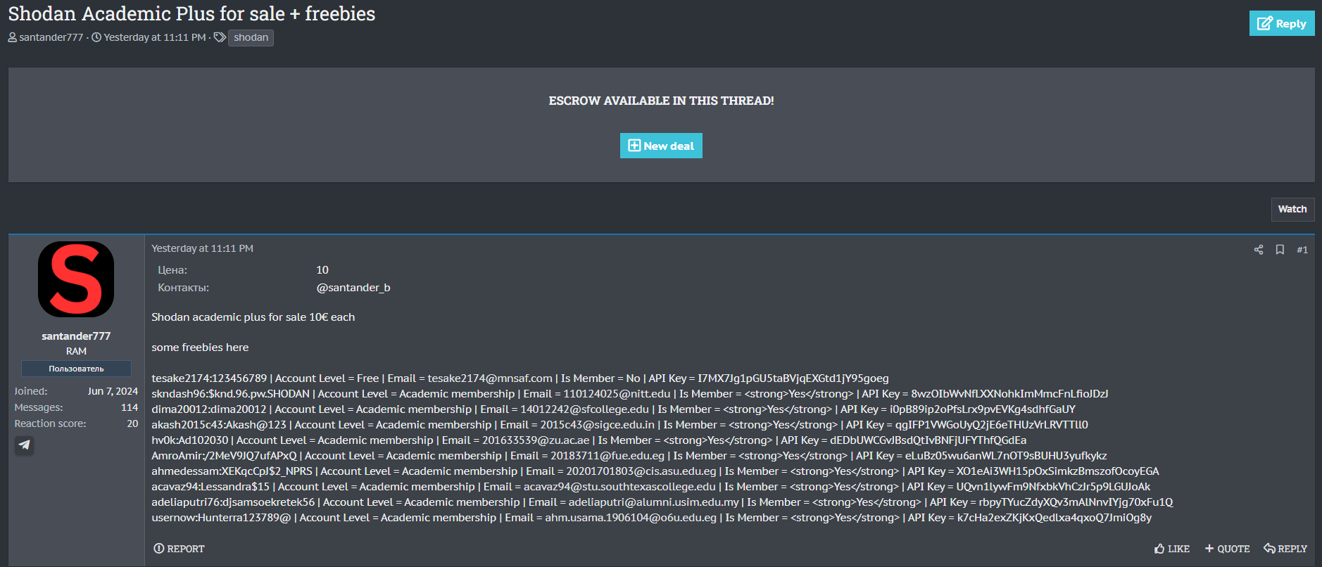Click the Reaction score value 20
The height and width of the screenshot is (567, 1322).
132,423
